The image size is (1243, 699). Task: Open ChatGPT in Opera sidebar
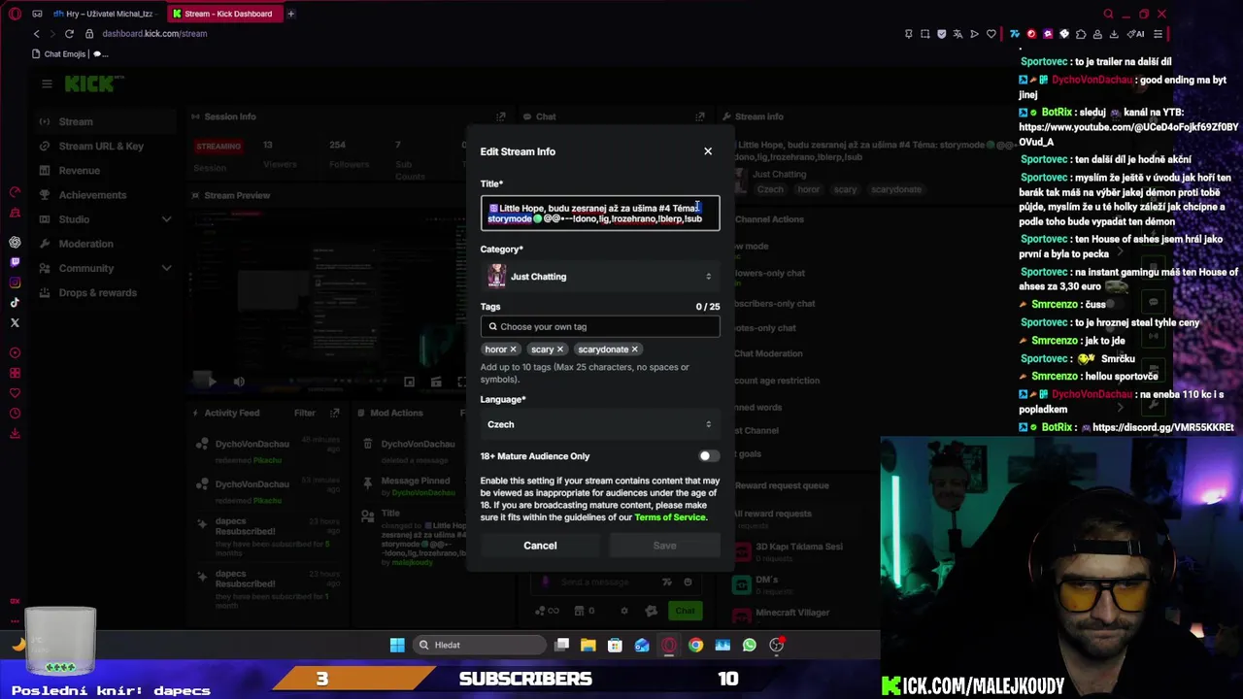tap(15, 242)
